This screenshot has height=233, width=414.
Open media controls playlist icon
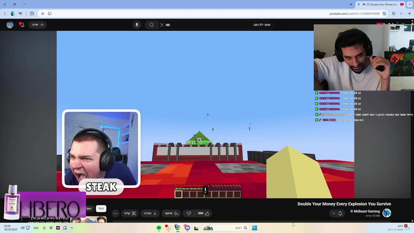[20, 14]
